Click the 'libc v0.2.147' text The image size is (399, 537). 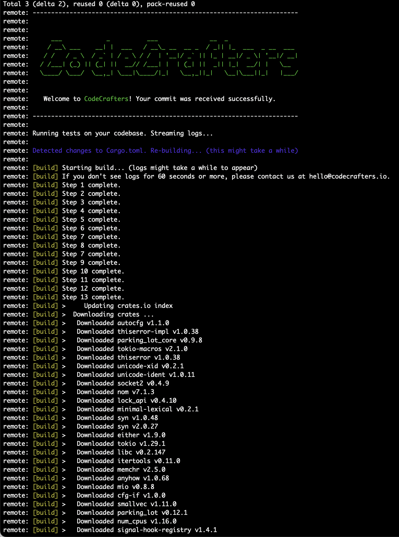141,452
